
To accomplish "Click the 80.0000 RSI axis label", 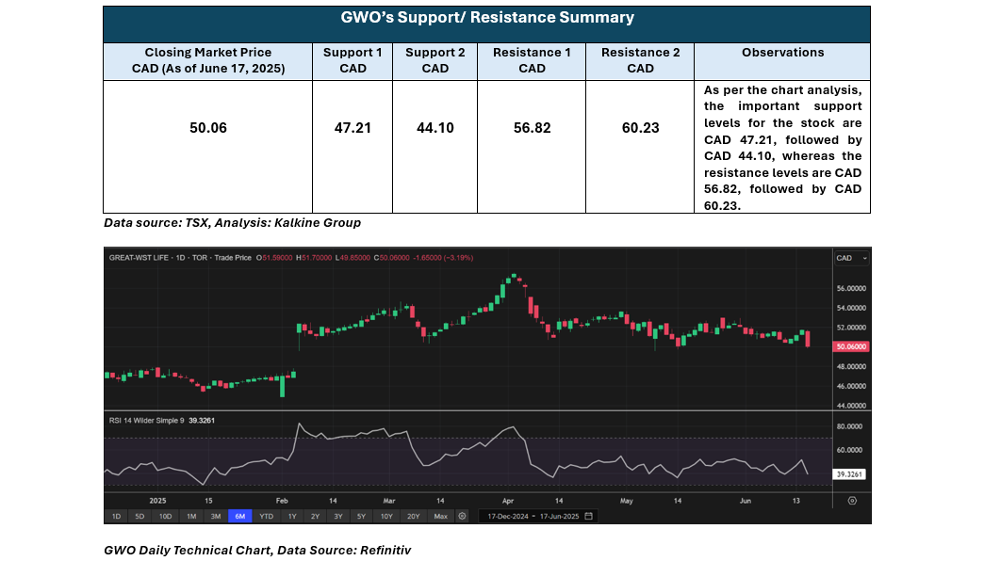I will click(x=850, y=426).
